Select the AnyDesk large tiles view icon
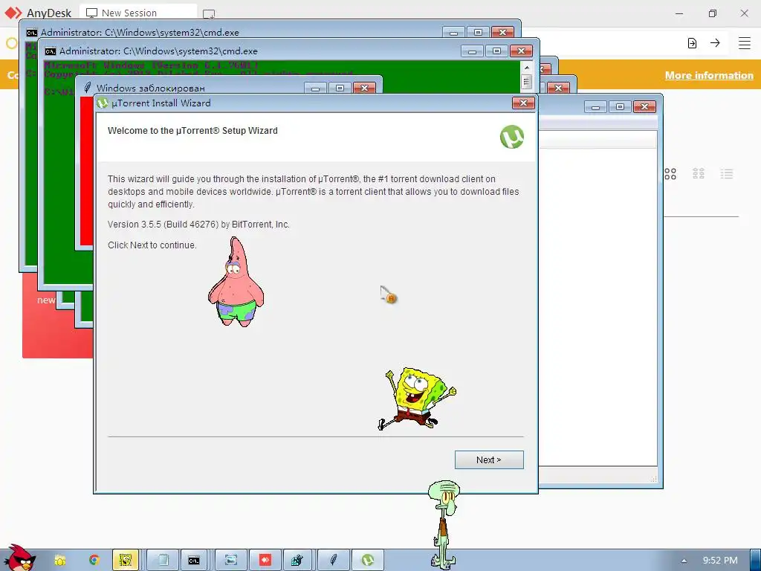761x571 pixels. pos(670,174)
